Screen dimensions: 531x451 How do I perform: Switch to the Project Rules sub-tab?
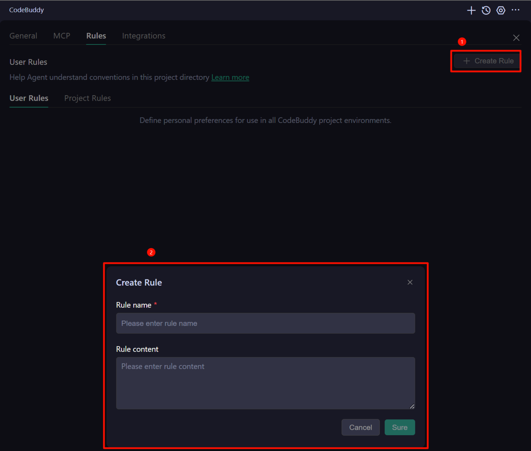pos(87,98)
